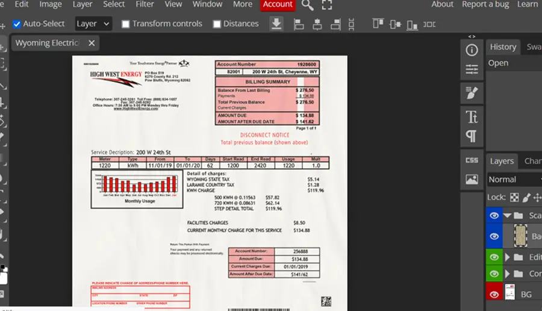This screenshot has height=311, width=542.
Task: Open the Normal blend mode dropdown
Action: point(514,179)
